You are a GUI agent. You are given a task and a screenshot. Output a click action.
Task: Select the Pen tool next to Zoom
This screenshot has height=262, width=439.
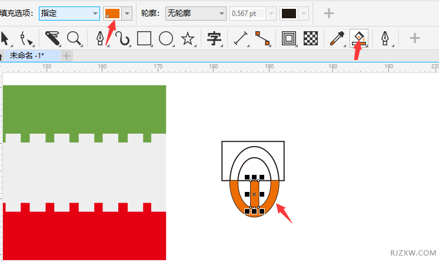100,38
